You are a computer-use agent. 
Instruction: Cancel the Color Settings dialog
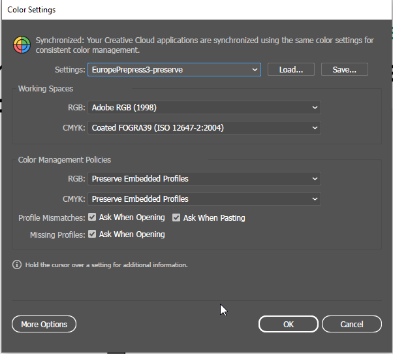pos(351,324)
